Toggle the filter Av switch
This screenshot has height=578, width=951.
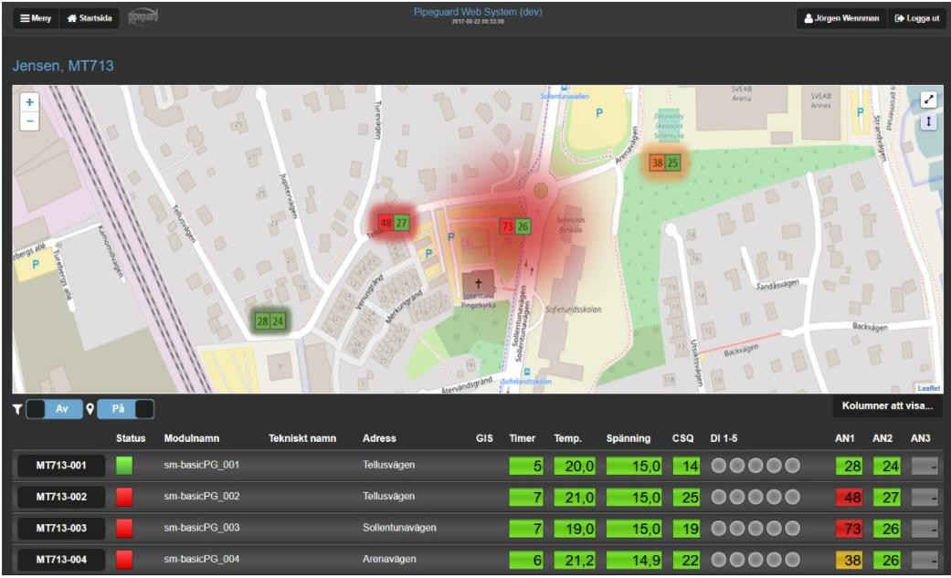[54, 409]
